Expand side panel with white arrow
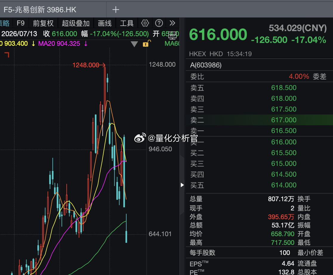 pyautogui.click(x=182, y=185)
